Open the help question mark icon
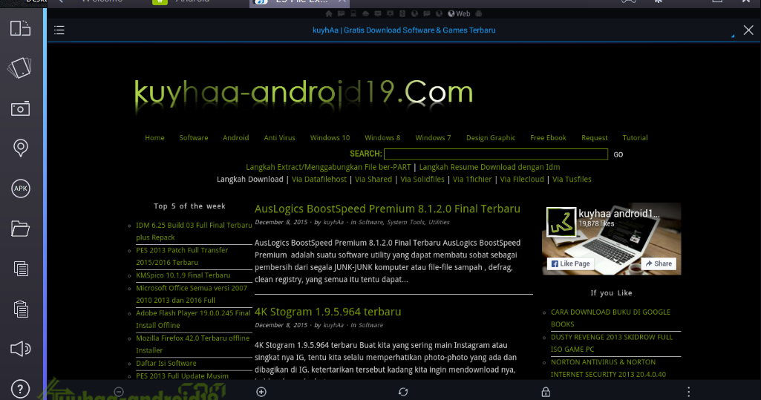Viewport: 761px width, 400px height. tap(20, 389)
